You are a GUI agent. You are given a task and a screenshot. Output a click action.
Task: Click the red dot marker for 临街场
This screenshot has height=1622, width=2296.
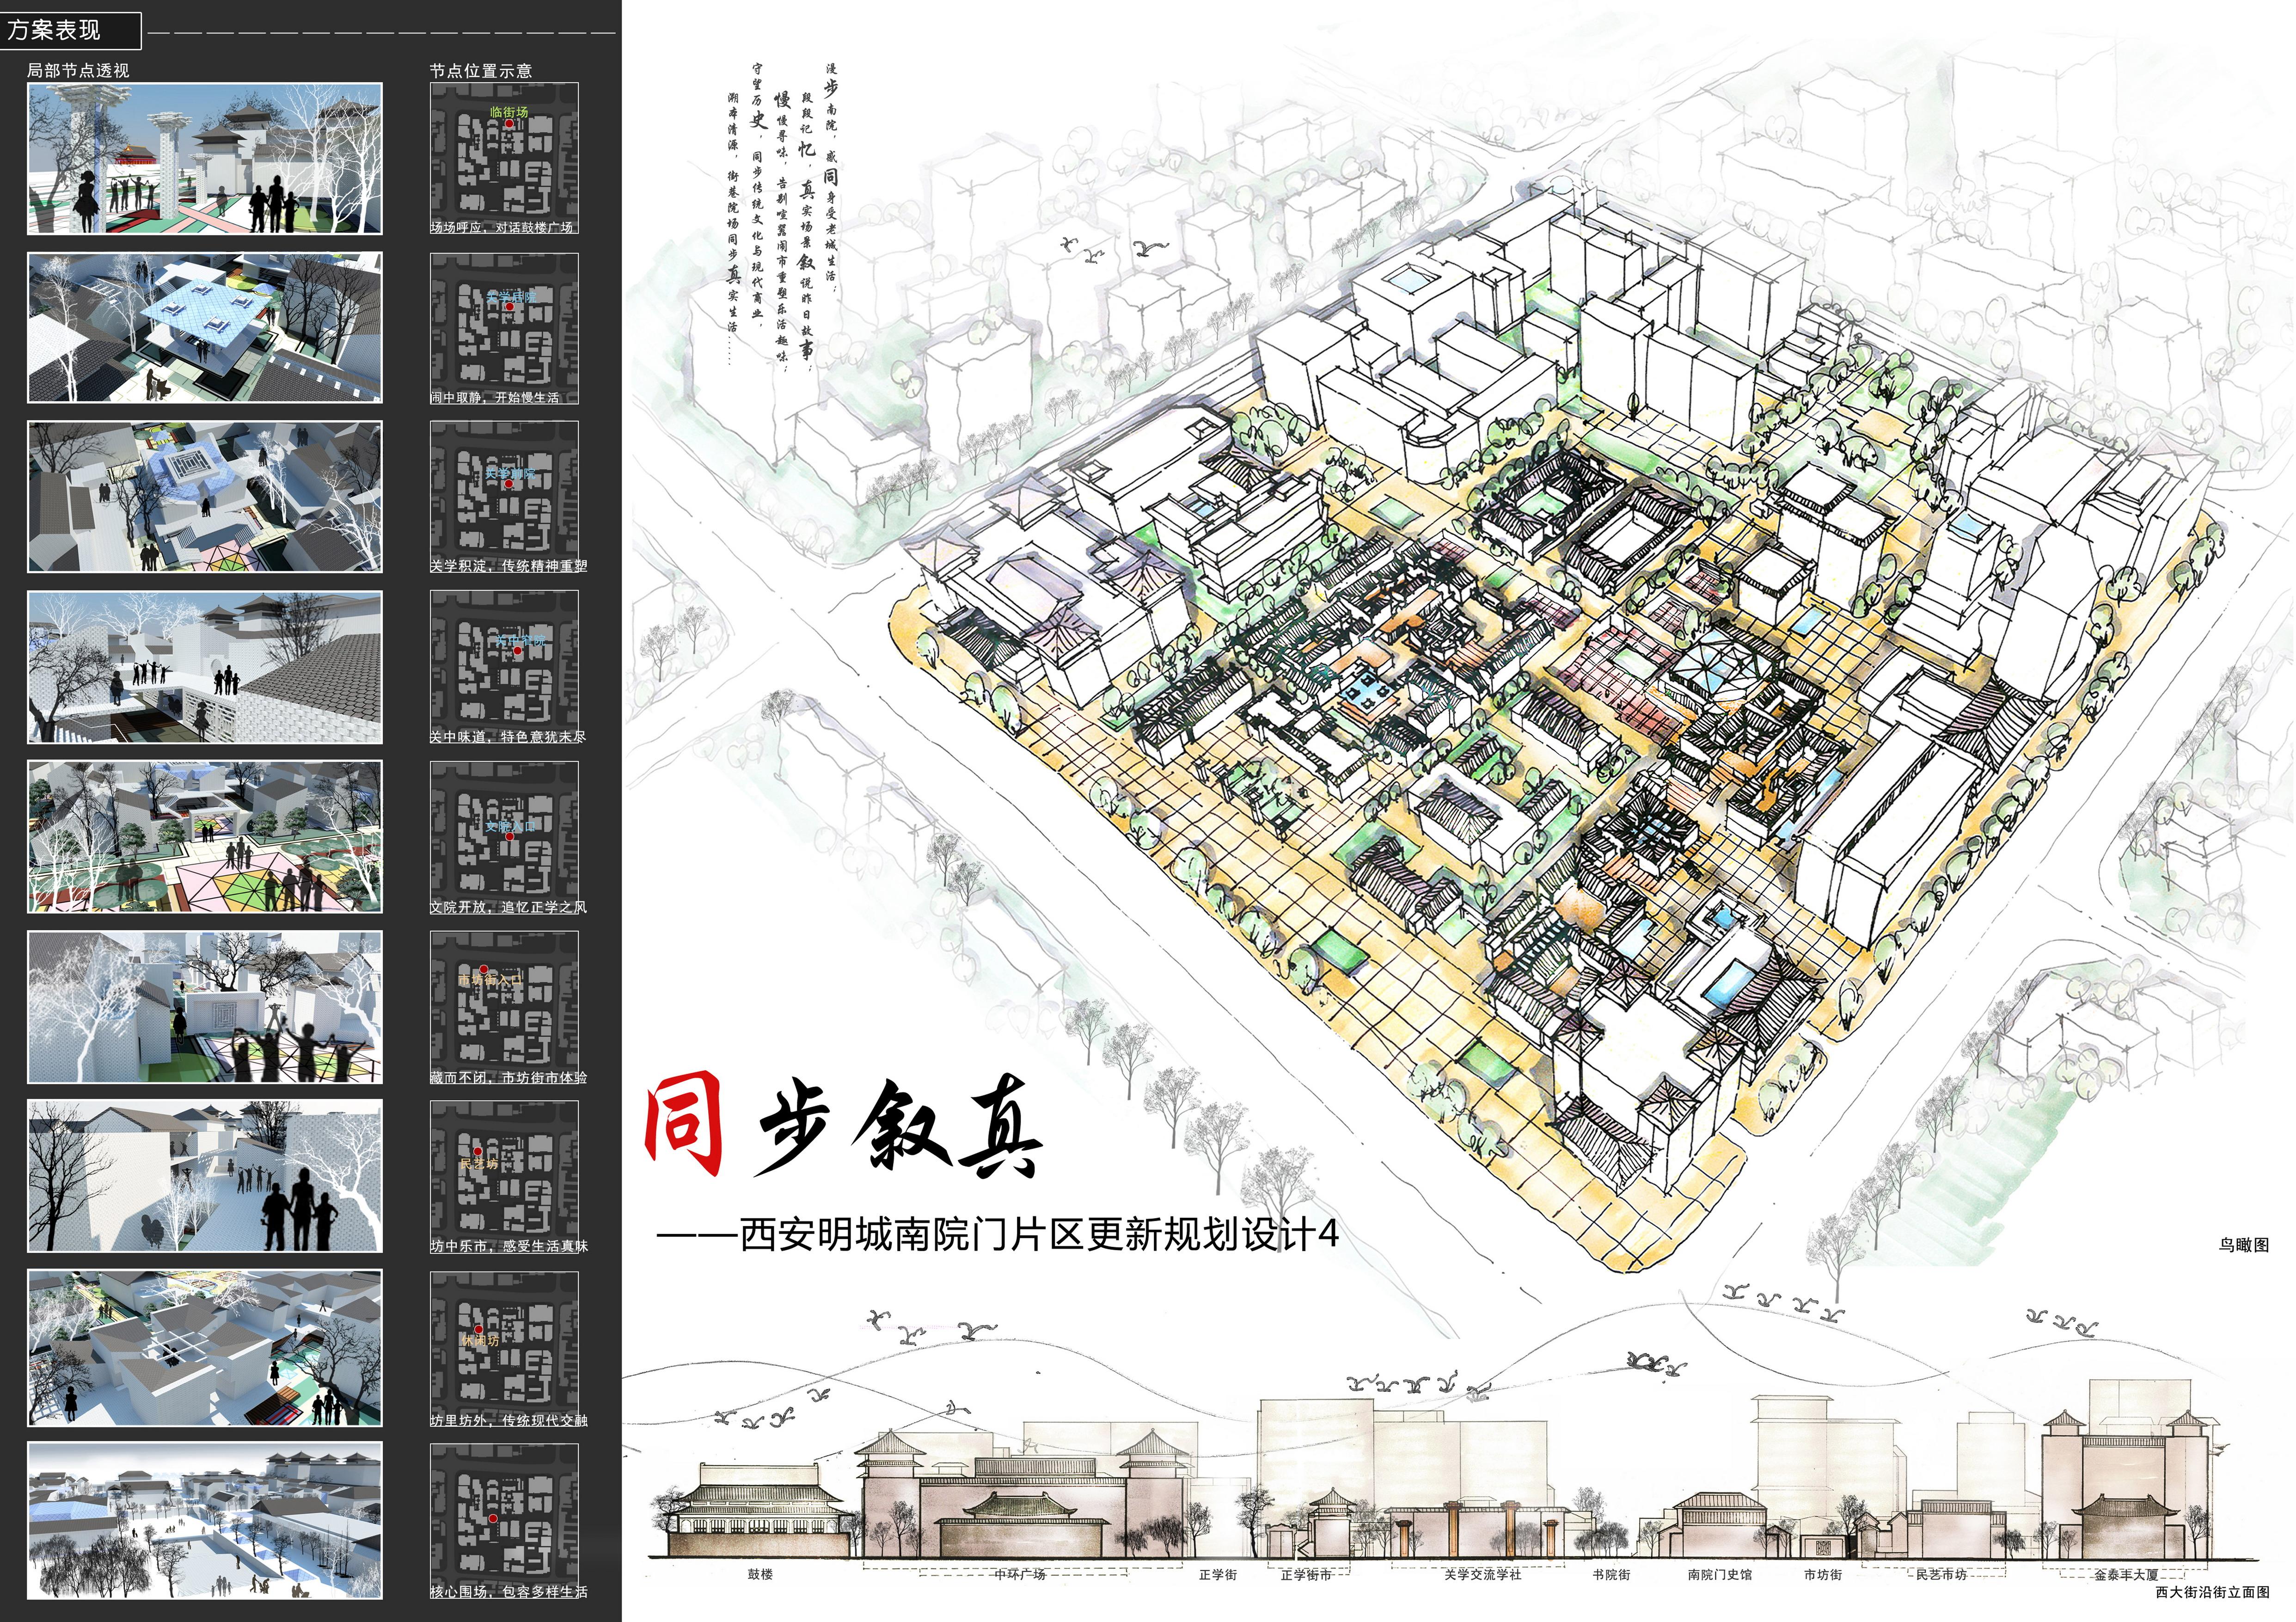pyautogui.click(x=509, y=124)
